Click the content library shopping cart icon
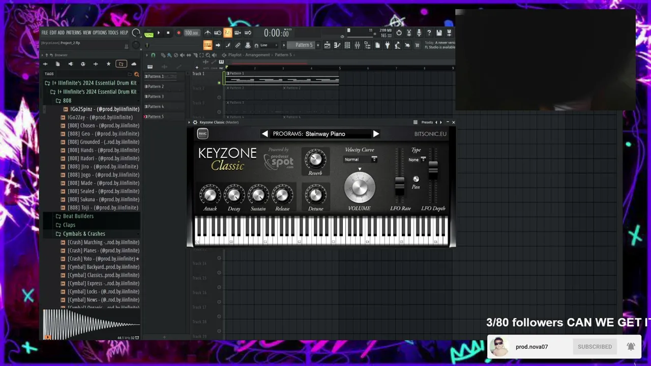Screen dimensions: 651x366 coord(418,45)
